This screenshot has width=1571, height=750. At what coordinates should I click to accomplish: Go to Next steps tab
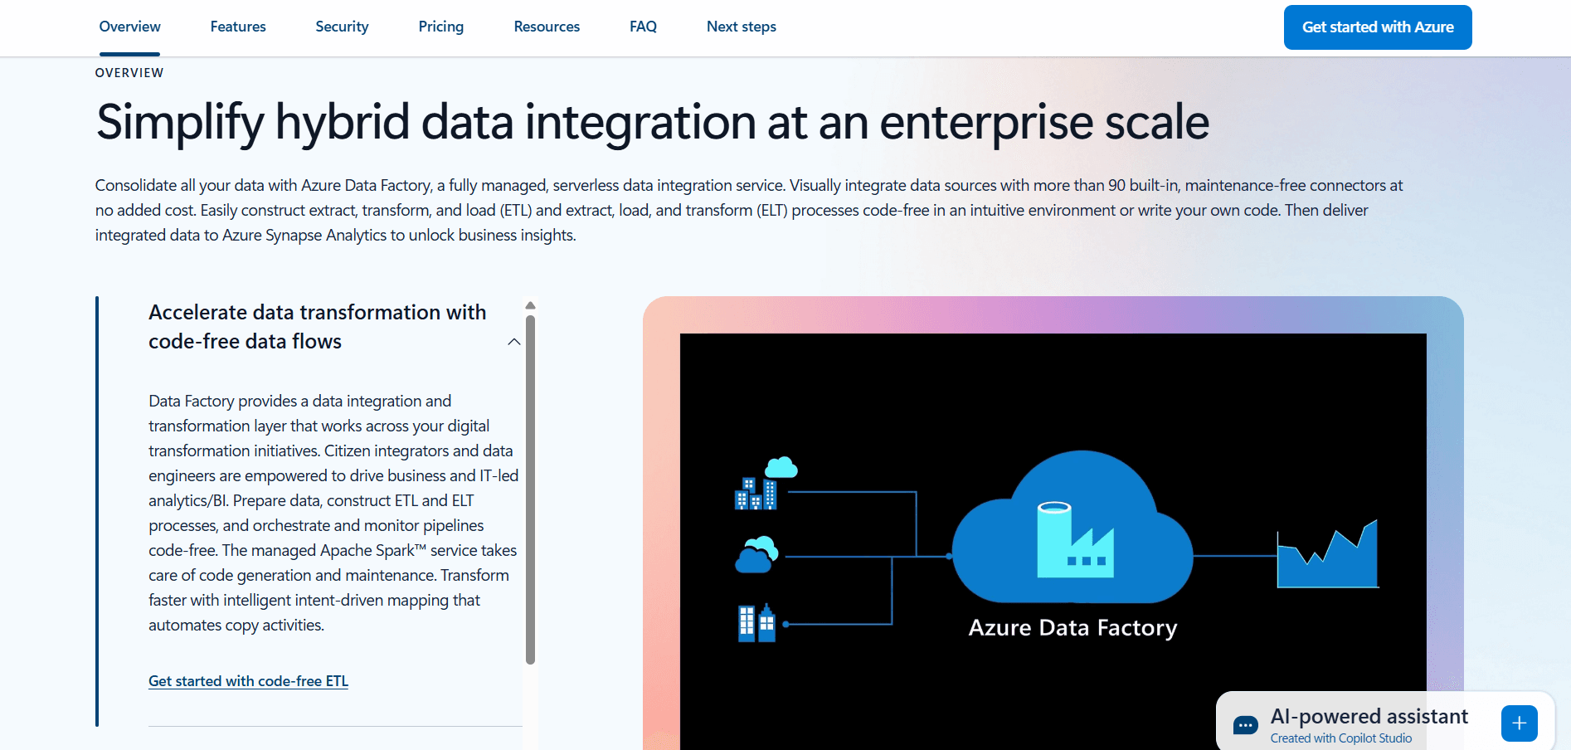742,27
